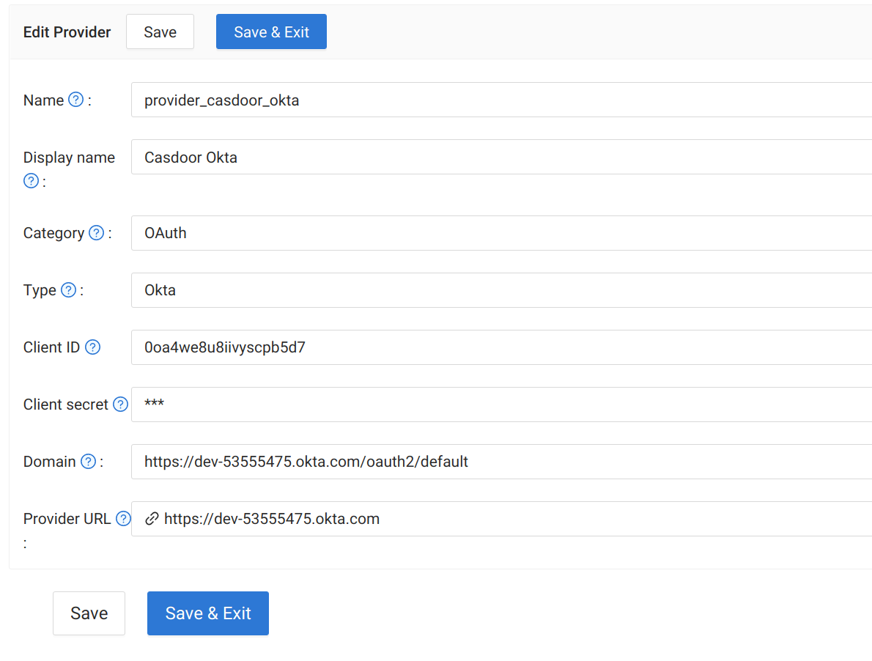Image resolution: width=872 pixels, height=661 pixels.
Task: Open the Type dropdown showing Okta
Action: [x=440, y=289]
